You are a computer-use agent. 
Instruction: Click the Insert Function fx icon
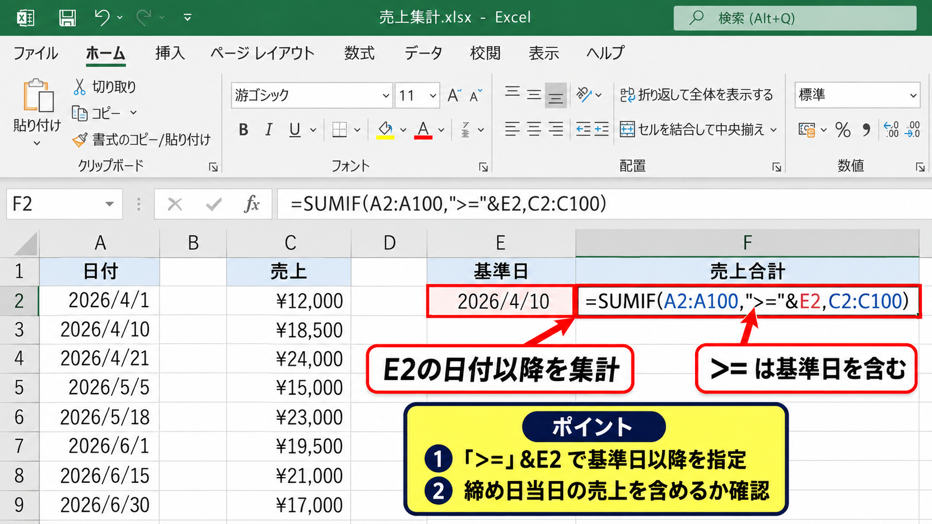point(252,204)
